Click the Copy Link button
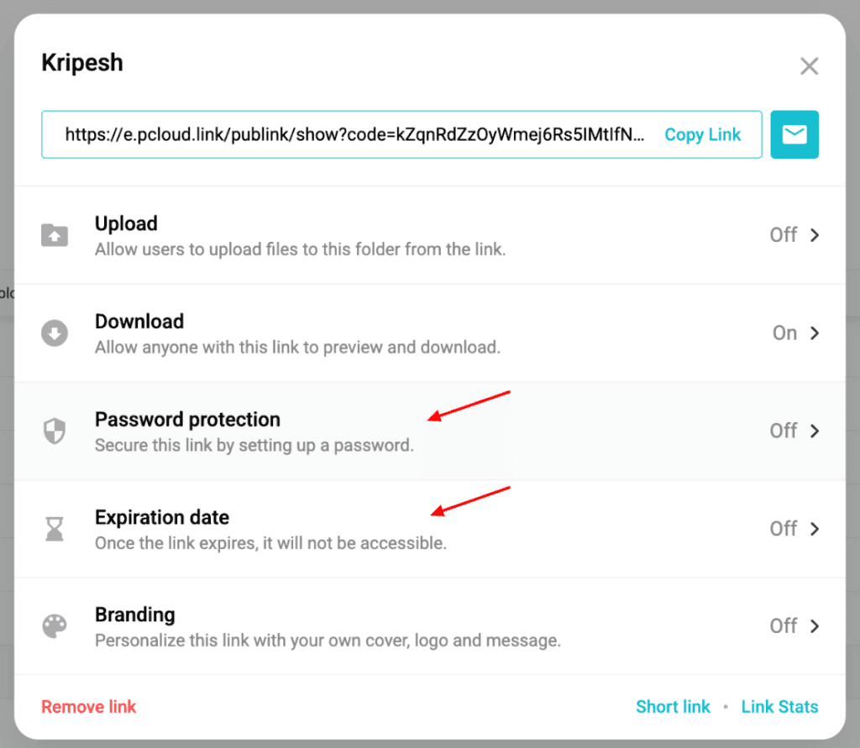 (703, 134)
